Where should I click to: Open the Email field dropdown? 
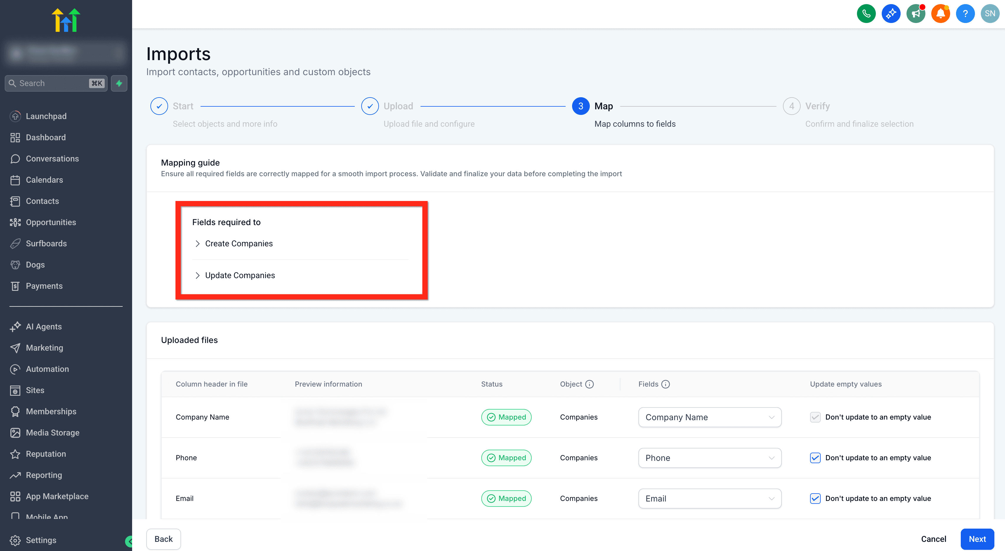click(710, 498)
